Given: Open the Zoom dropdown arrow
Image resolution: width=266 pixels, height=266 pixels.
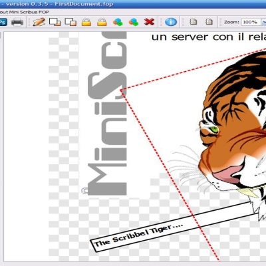Looking at the screenshot, I should [263, 22].
